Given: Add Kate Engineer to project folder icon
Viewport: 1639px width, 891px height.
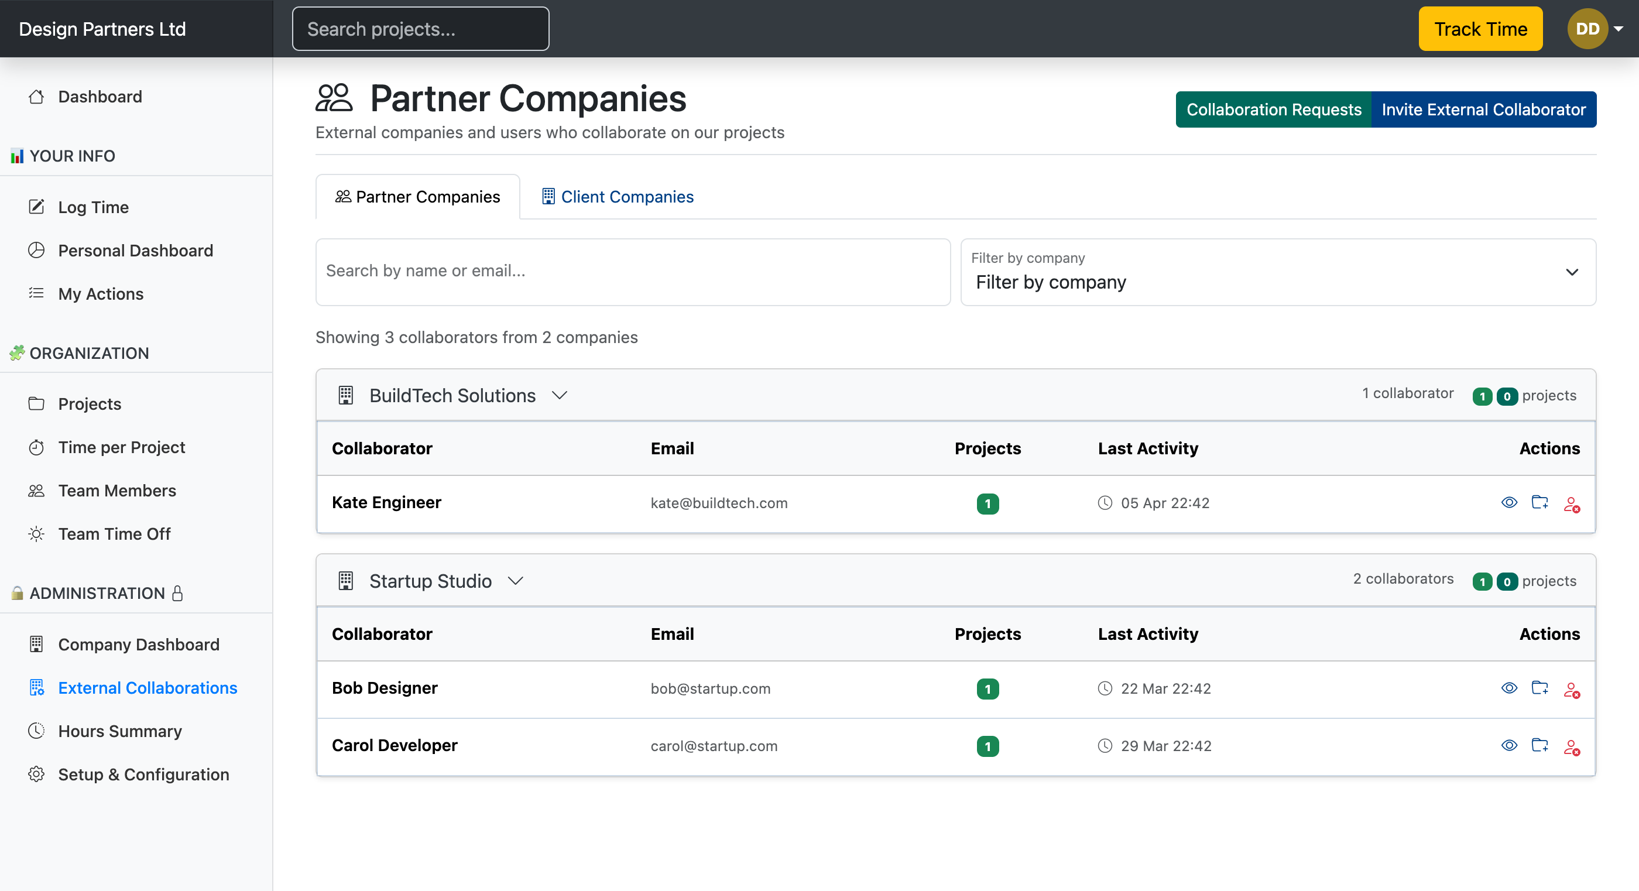Looking at the screenshot, I should coord(1539,503).
